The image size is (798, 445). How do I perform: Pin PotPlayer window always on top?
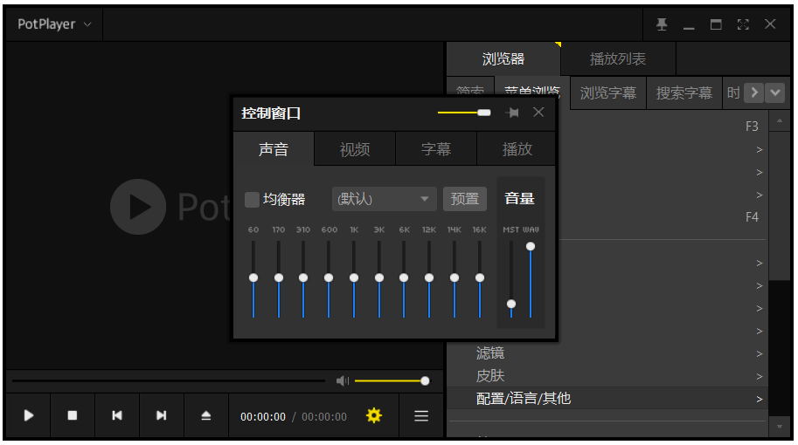tap(662, 24)
